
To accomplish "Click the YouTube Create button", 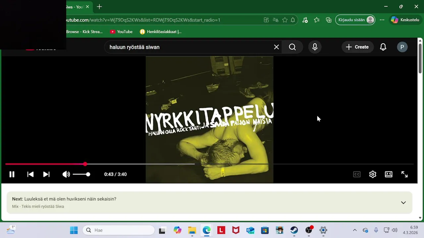I will tap(357, 47).
